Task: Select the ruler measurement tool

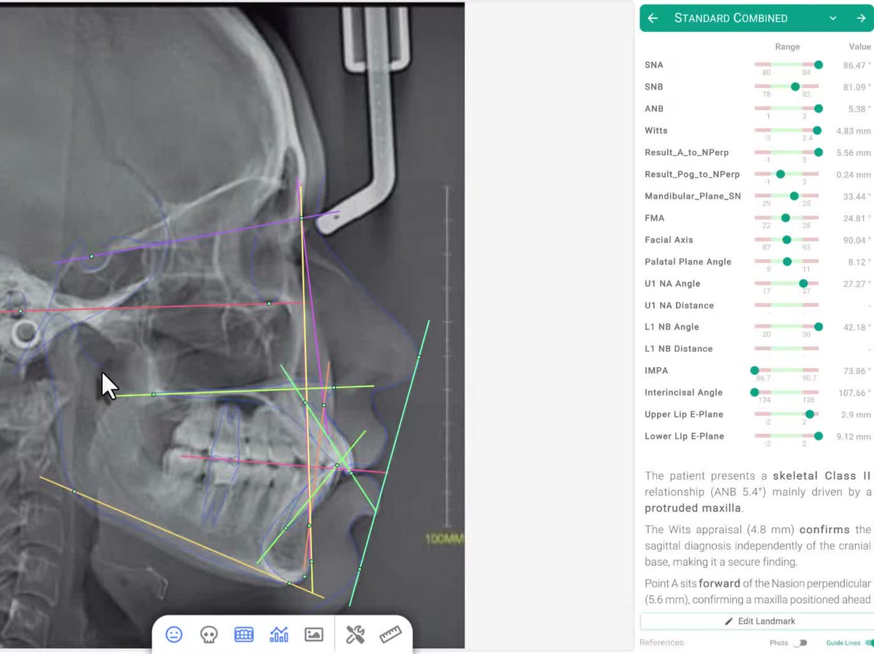Action: click(x=390, y=634)
